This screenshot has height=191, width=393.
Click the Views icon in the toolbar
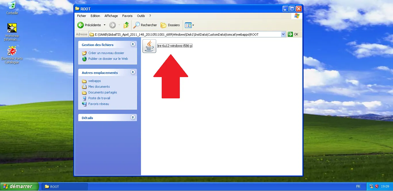click(188, 25)
